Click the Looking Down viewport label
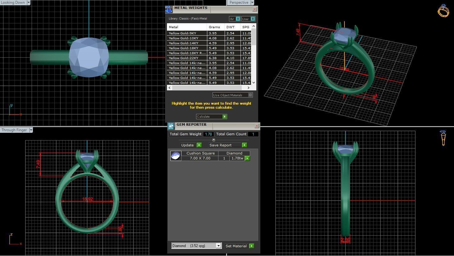Screen dimensions: 454x256 [x=13, y=2]
